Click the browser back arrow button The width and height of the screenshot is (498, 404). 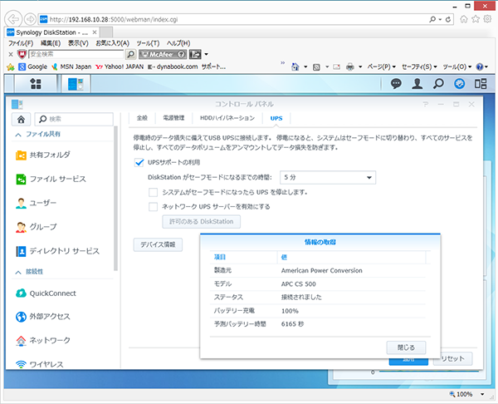13,19
